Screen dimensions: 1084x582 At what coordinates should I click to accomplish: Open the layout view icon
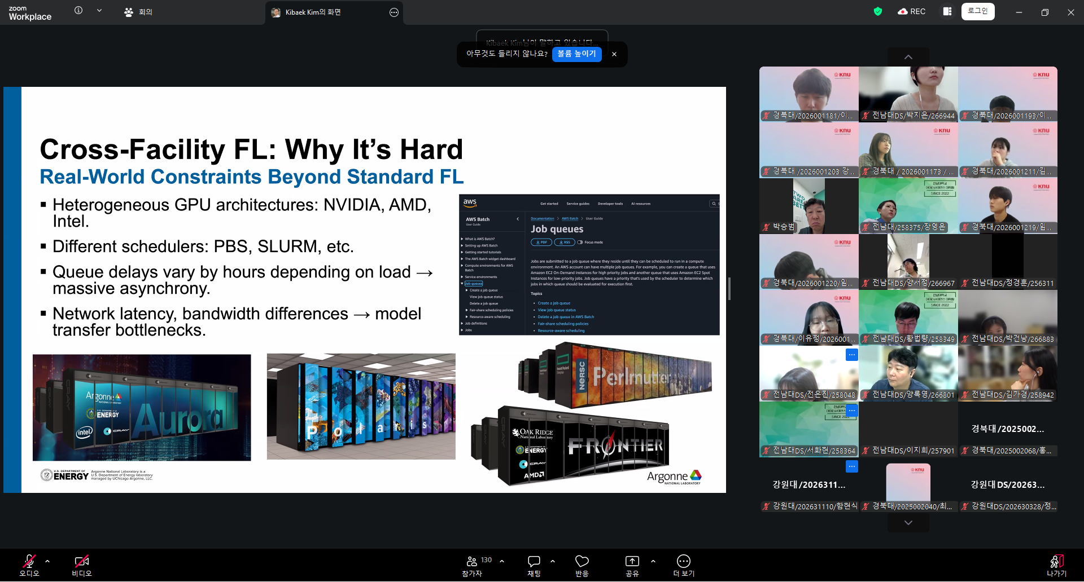coord(947,11)
